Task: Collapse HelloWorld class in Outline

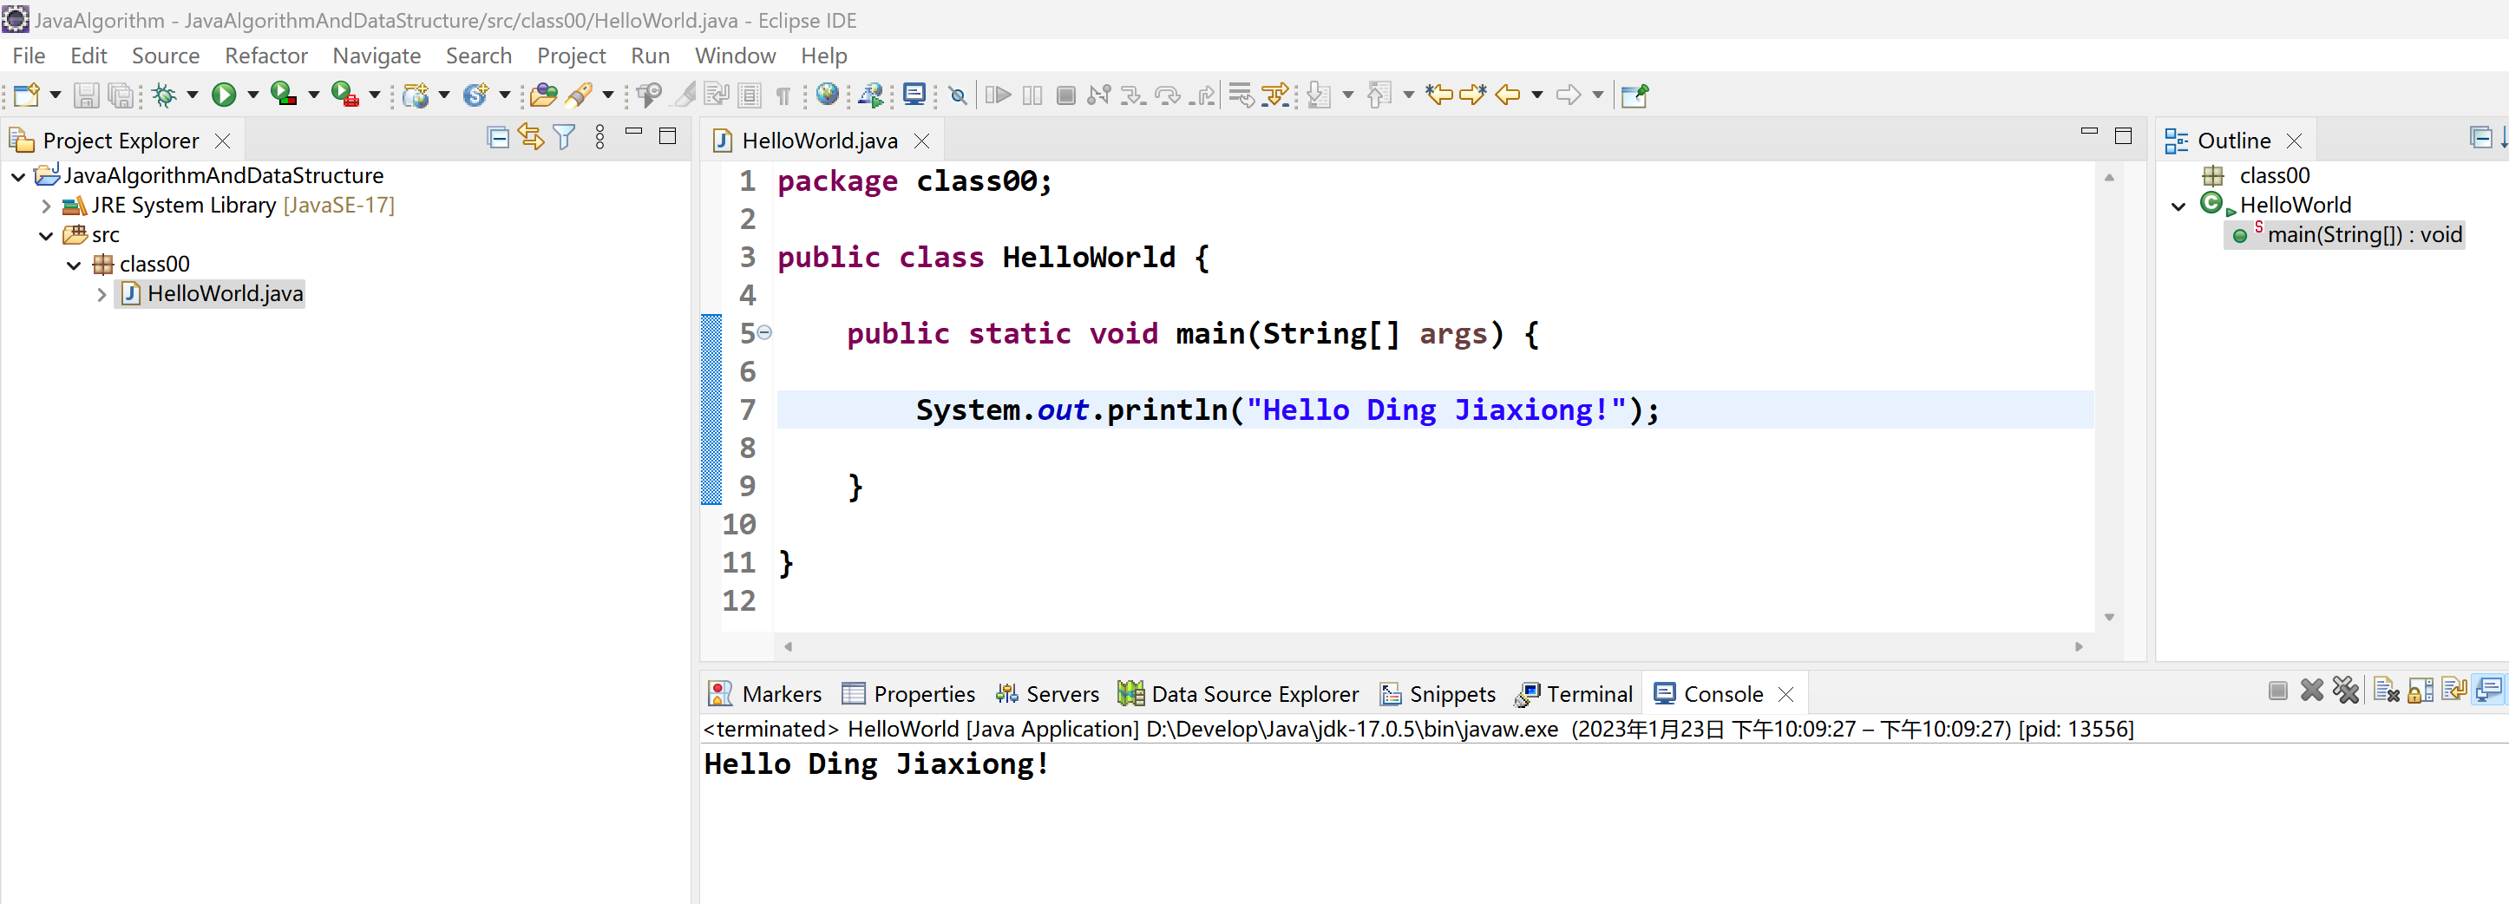Action: coord(2178,206)
